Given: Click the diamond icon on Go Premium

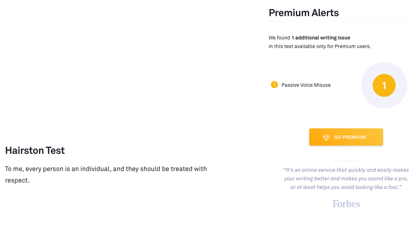Looking at the screenshot, I should click(326, 137).
